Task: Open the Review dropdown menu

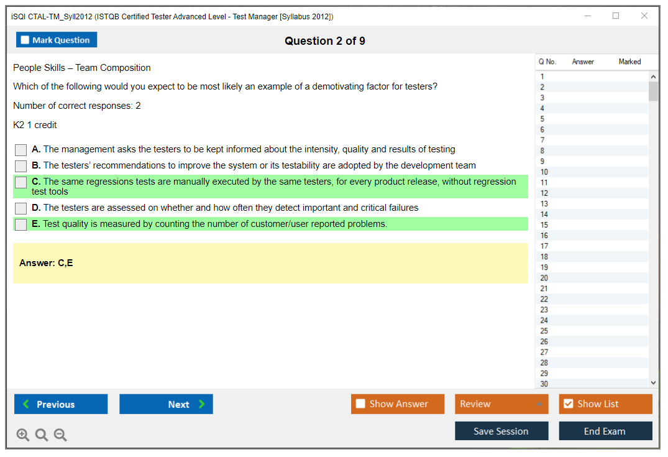Action: click(x=501, y=404)
